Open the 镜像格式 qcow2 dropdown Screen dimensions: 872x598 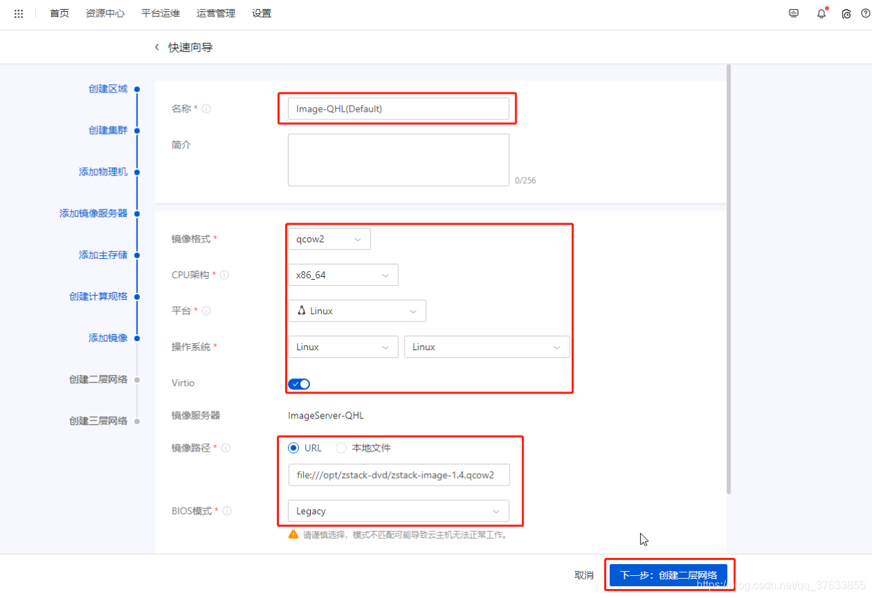coord(329,239)
